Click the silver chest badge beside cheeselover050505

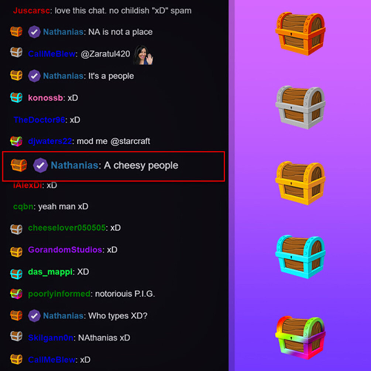(x=16, y=229)
